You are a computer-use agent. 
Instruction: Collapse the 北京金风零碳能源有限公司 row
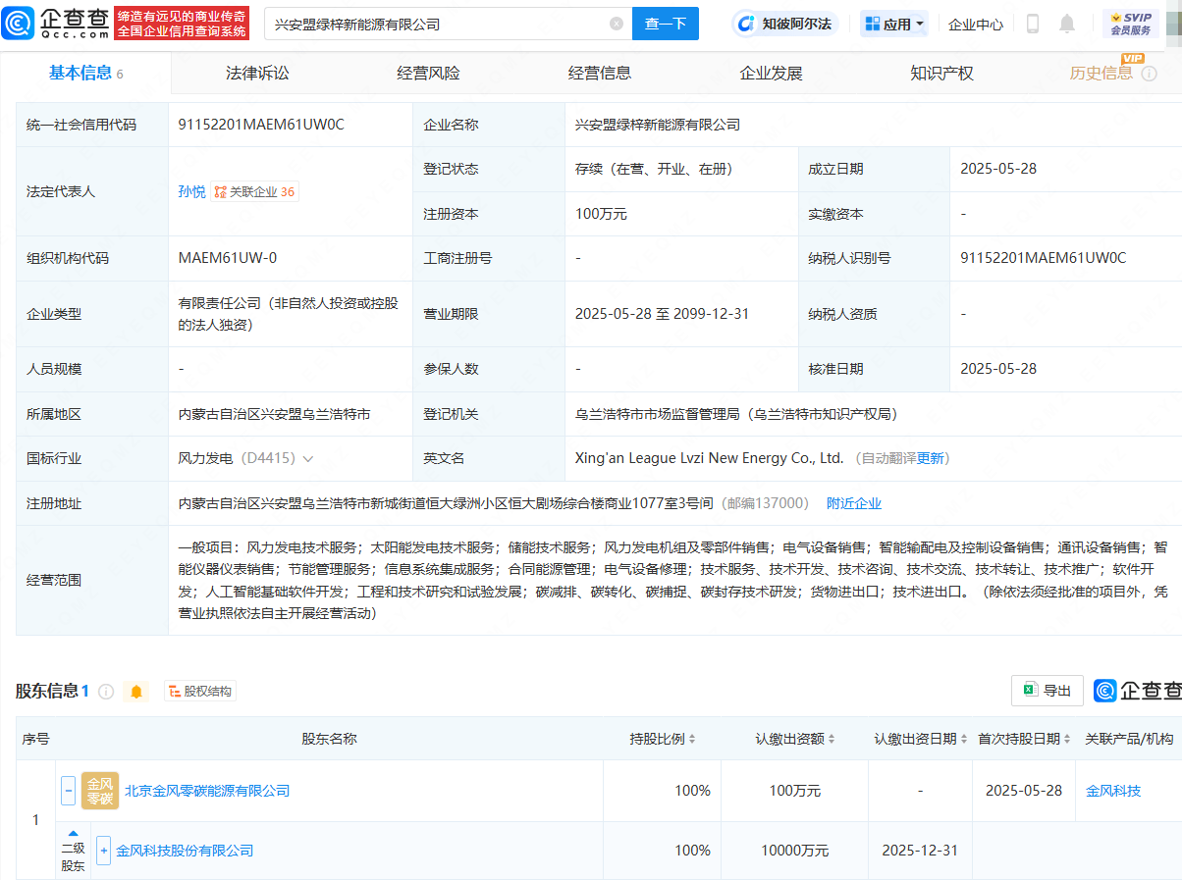[68, 790]
